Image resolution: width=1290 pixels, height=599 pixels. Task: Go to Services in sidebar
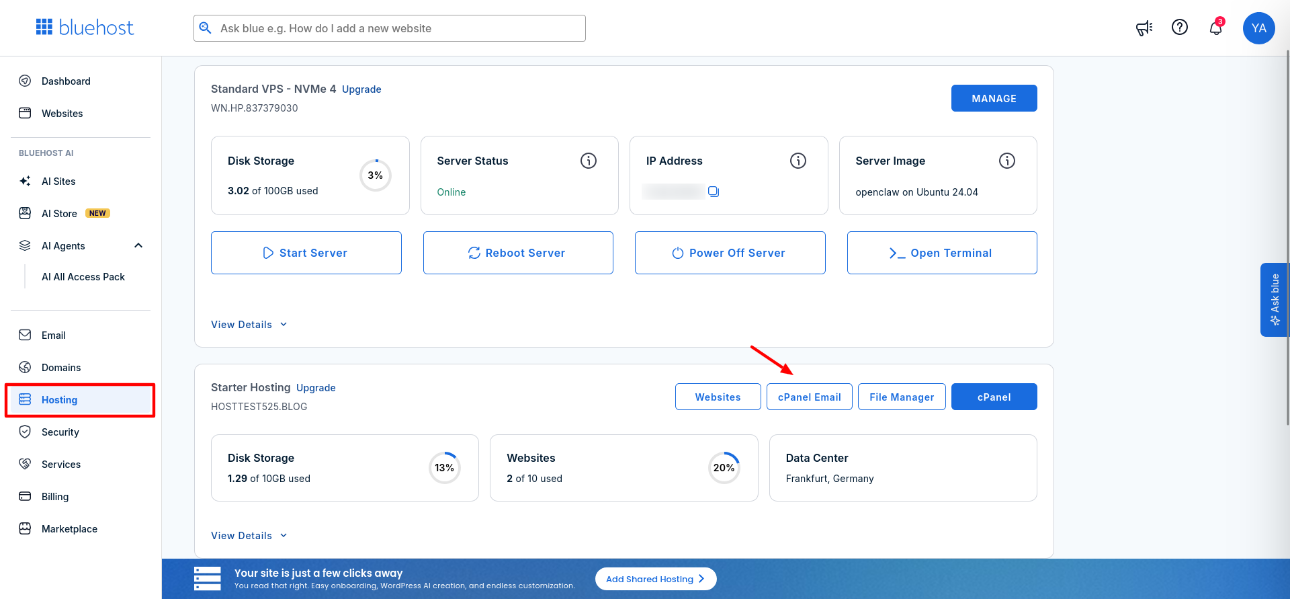(x=81, y=464)
